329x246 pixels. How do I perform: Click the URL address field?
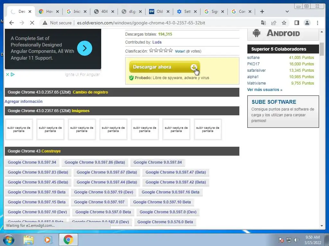tap(141, 23)
